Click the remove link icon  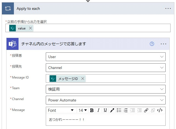153,110
